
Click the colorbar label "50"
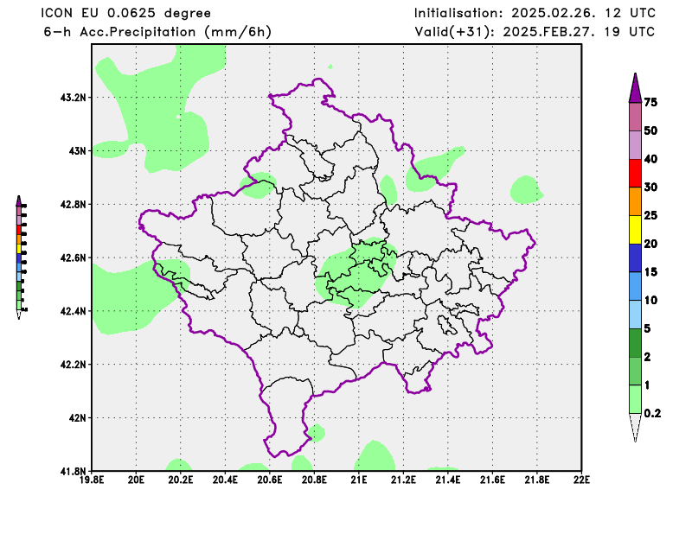[x=650, y=130]
